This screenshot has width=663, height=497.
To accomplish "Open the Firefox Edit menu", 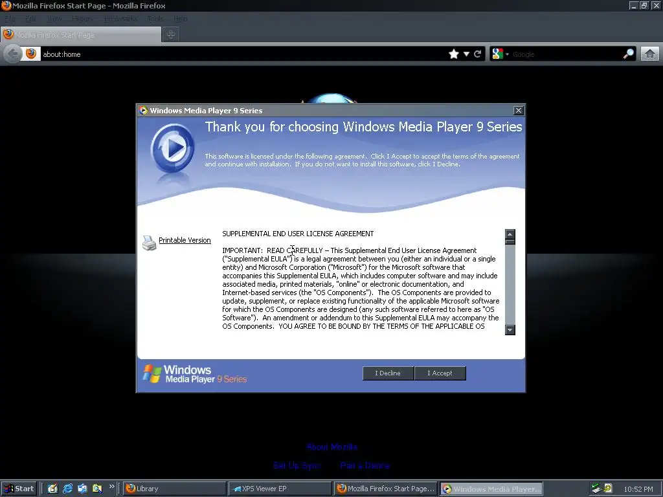I will click(x=30, y=19).
